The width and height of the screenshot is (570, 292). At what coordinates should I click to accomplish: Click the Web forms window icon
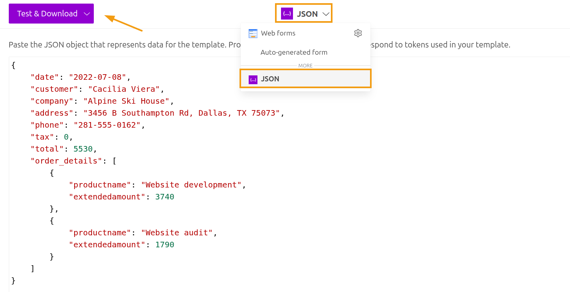click(x=253, y=34)
